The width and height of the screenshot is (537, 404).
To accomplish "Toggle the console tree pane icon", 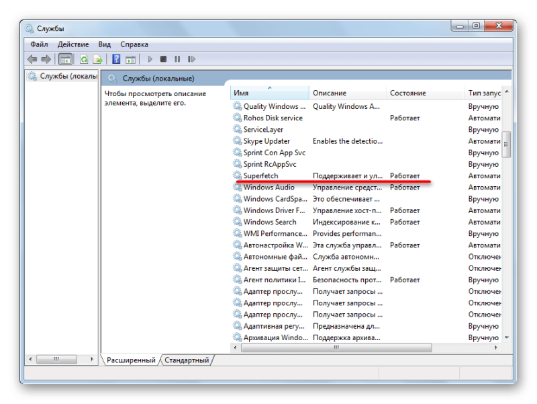I will pyautogui.click(x=65, y=59).
